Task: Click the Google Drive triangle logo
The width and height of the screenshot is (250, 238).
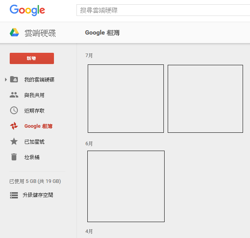Action: pyautogui.click(x=14, y=32)
